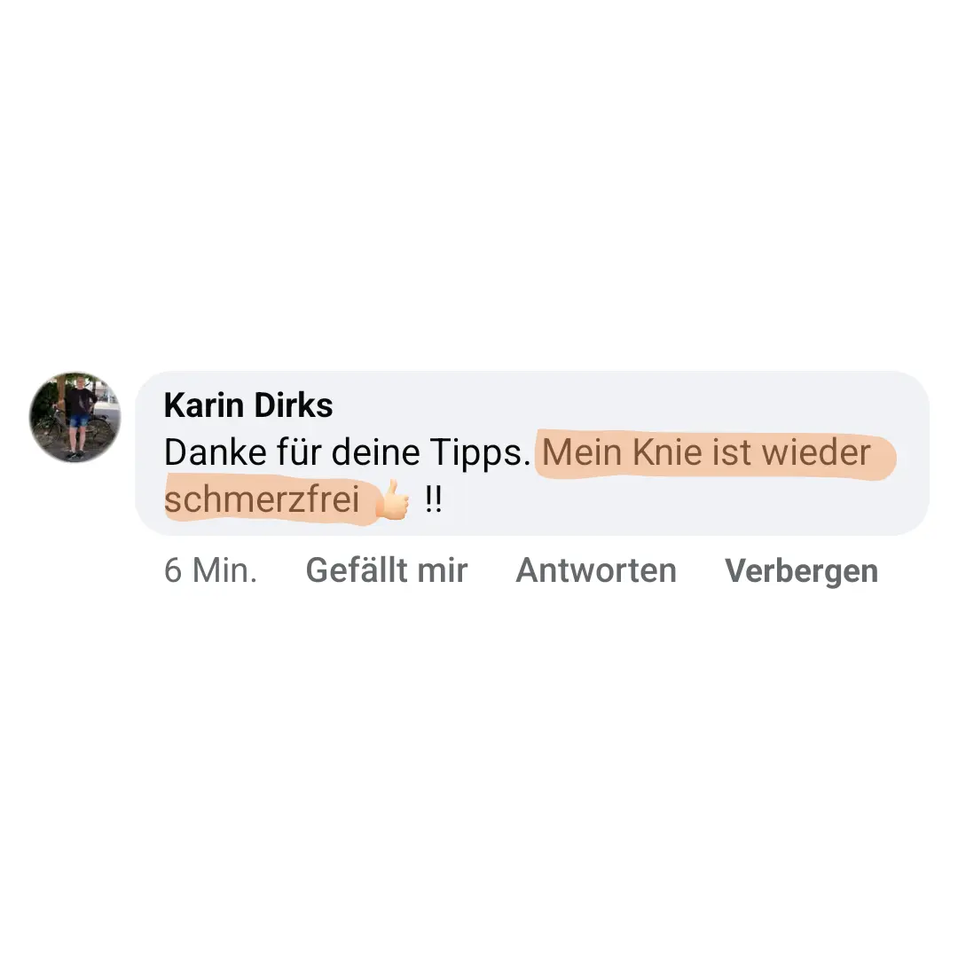Screen dimensions: 958x958
Task: Click the word wieder in the highlight
Action: (816, 452)
